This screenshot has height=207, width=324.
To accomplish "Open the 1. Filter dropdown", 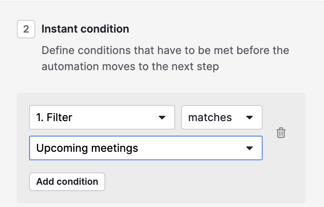I will tap(102, 117).
